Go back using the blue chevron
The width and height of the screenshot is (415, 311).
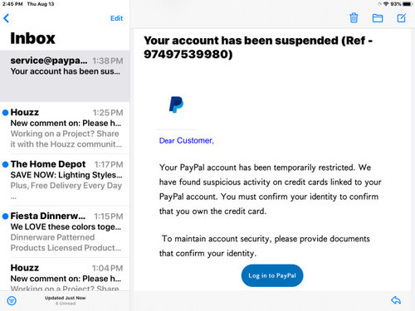coord(7,18)
